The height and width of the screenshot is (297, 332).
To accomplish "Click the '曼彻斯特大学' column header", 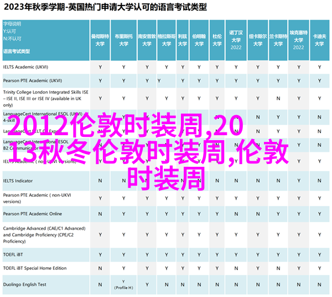I will (x=100, y=40).
